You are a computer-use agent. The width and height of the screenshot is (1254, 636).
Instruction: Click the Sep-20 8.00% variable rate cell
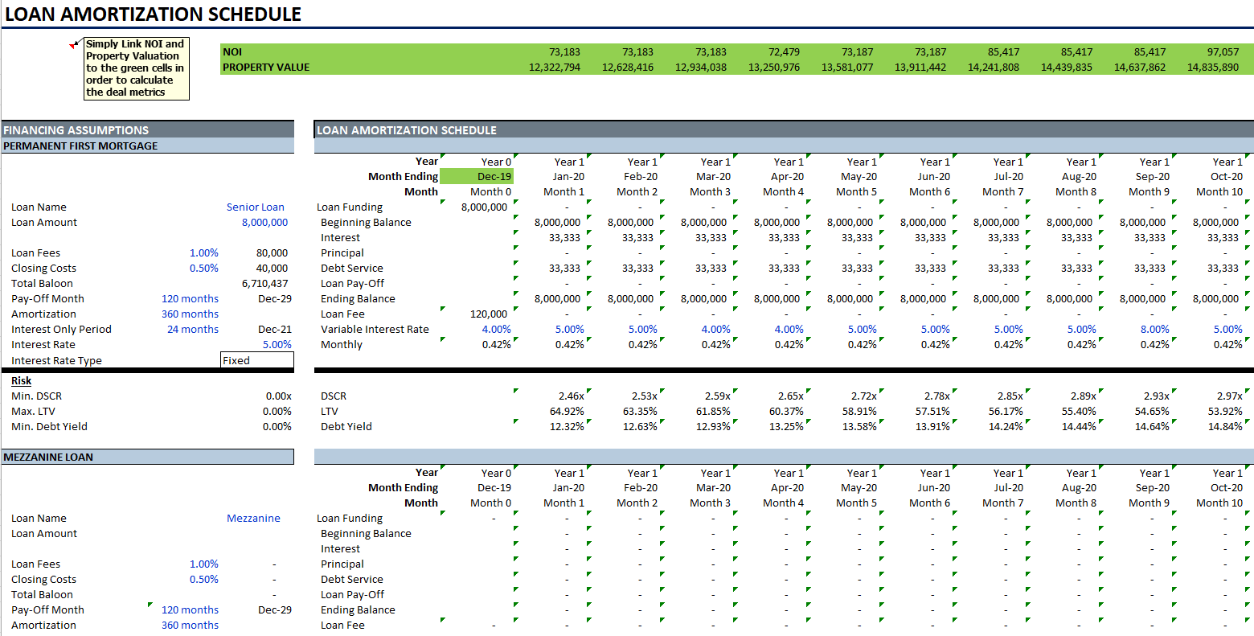(x=1154, y=329)
